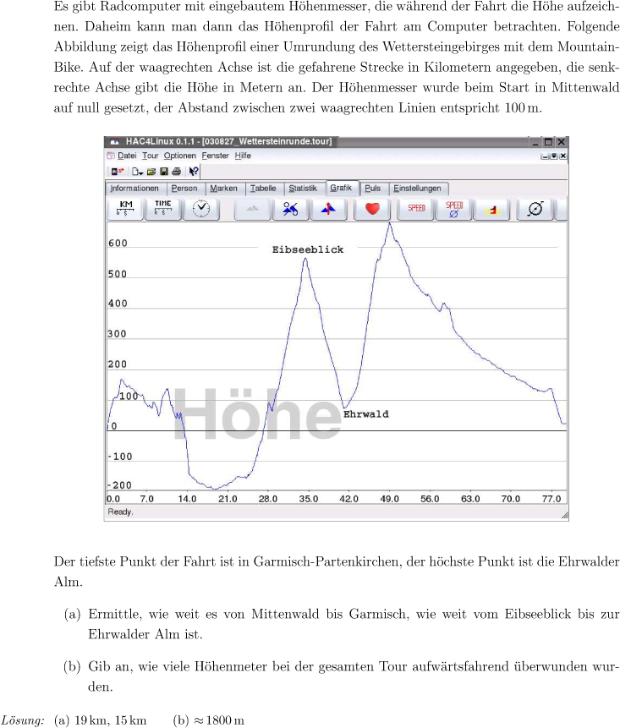Click the print toolbar icon
The image size is (620, 728).
pos(177,172)
